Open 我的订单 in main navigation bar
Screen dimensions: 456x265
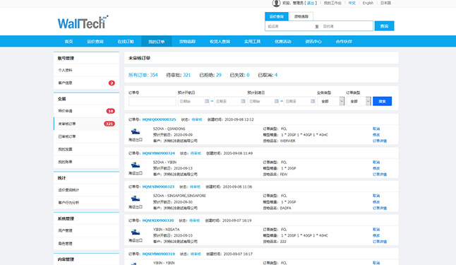(x=157, y=42)
